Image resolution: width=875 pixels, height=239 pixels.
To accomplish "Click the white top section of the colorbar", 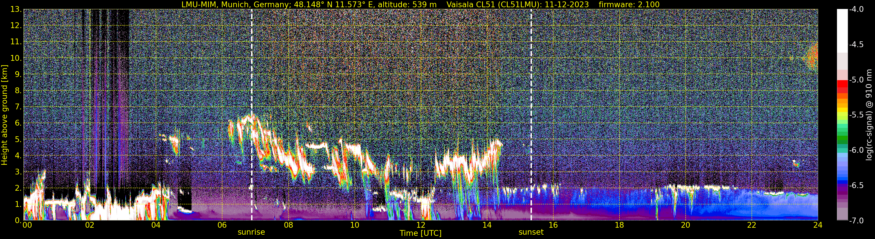I will (x=842, y=31).
